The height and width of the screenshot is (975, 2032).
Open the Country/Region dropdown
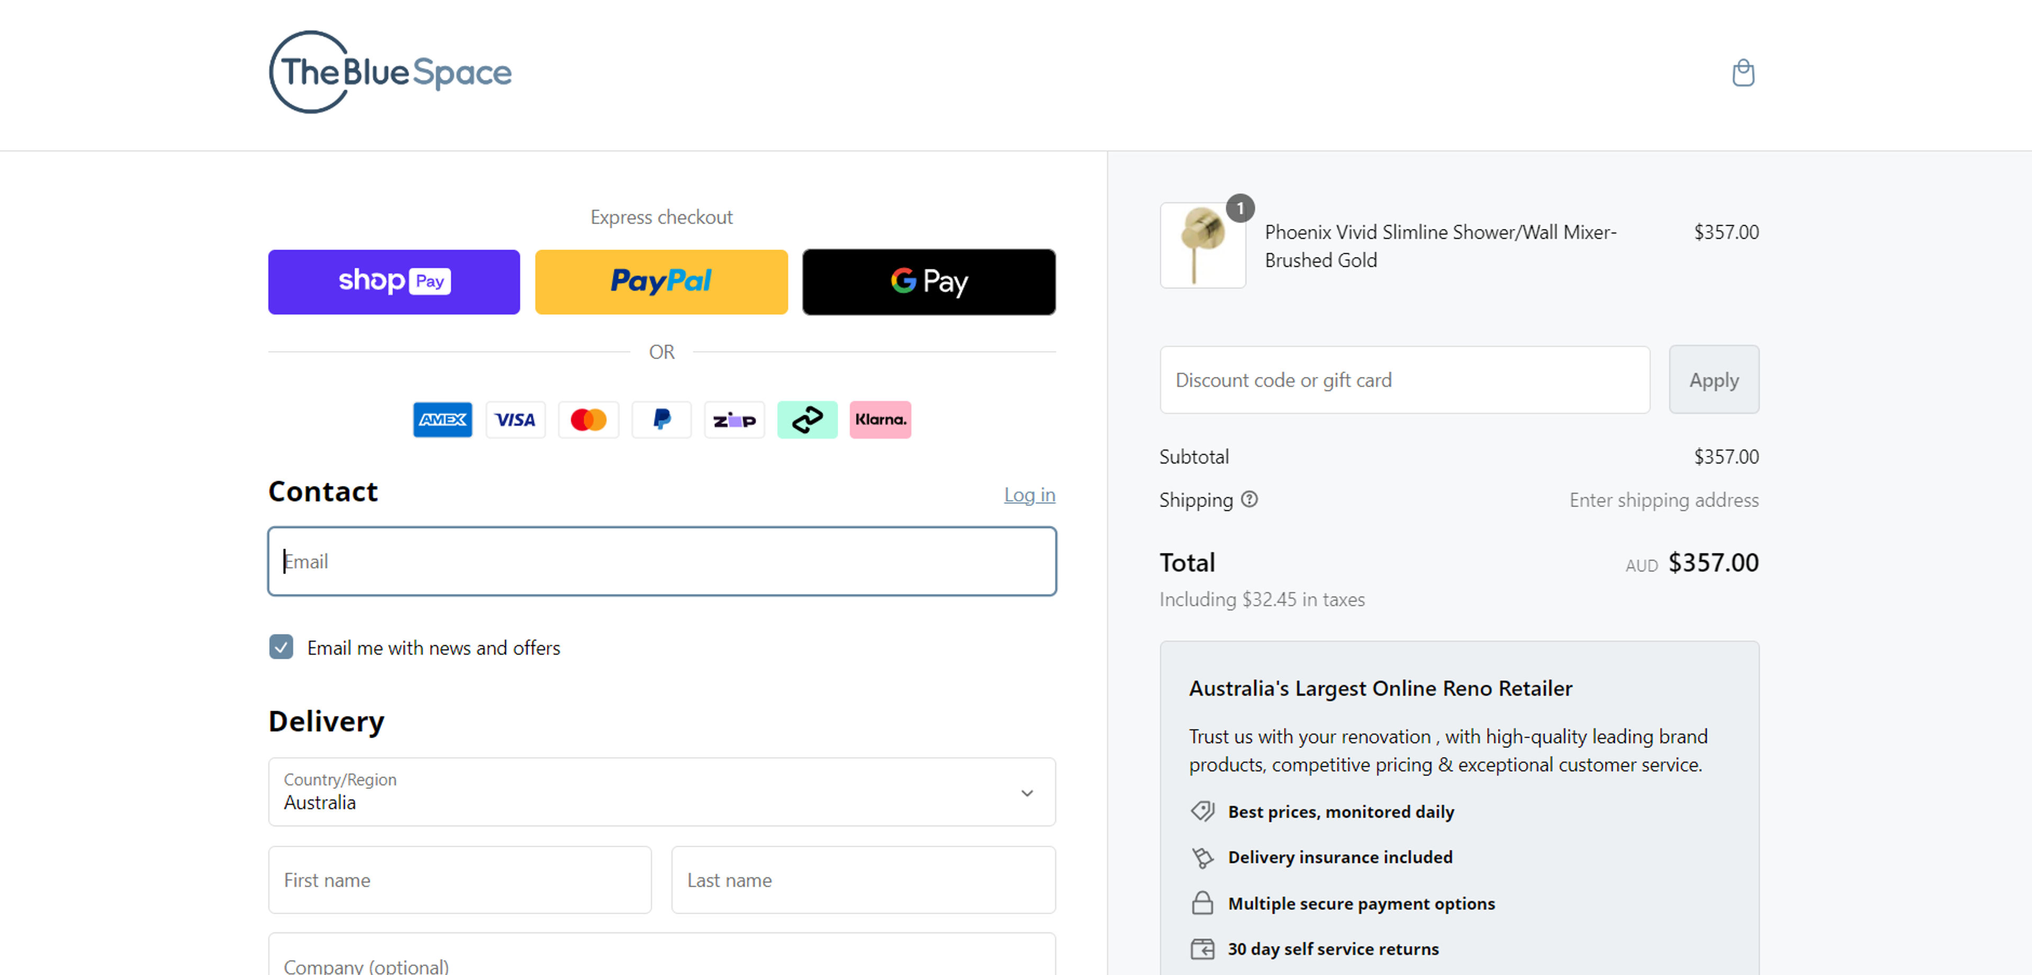662,792
